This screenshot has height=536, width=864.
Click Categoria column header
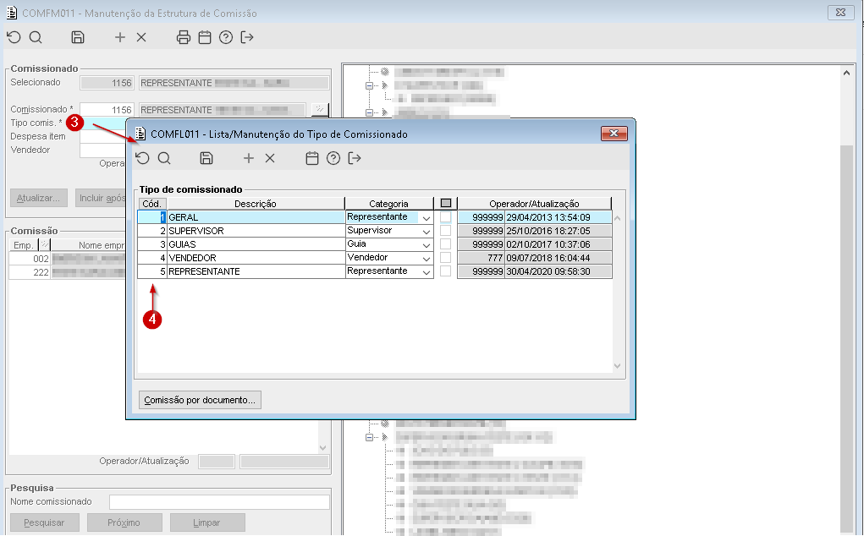389,204
